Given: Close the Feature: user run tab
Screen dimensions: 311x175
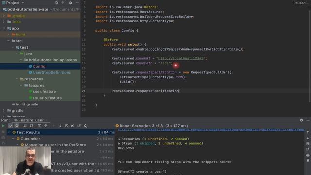Looking at the screenshot, I should [47, 120].
